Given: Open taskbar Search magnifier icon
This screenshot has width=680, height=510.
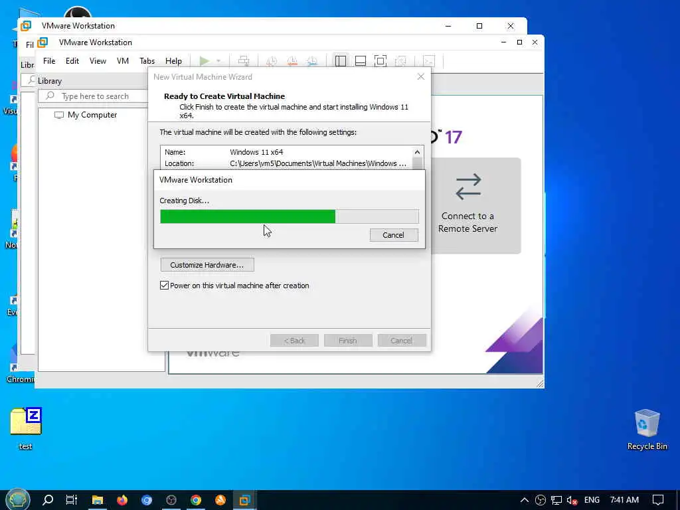Looking at the screenshot, I should click(48, 500).
